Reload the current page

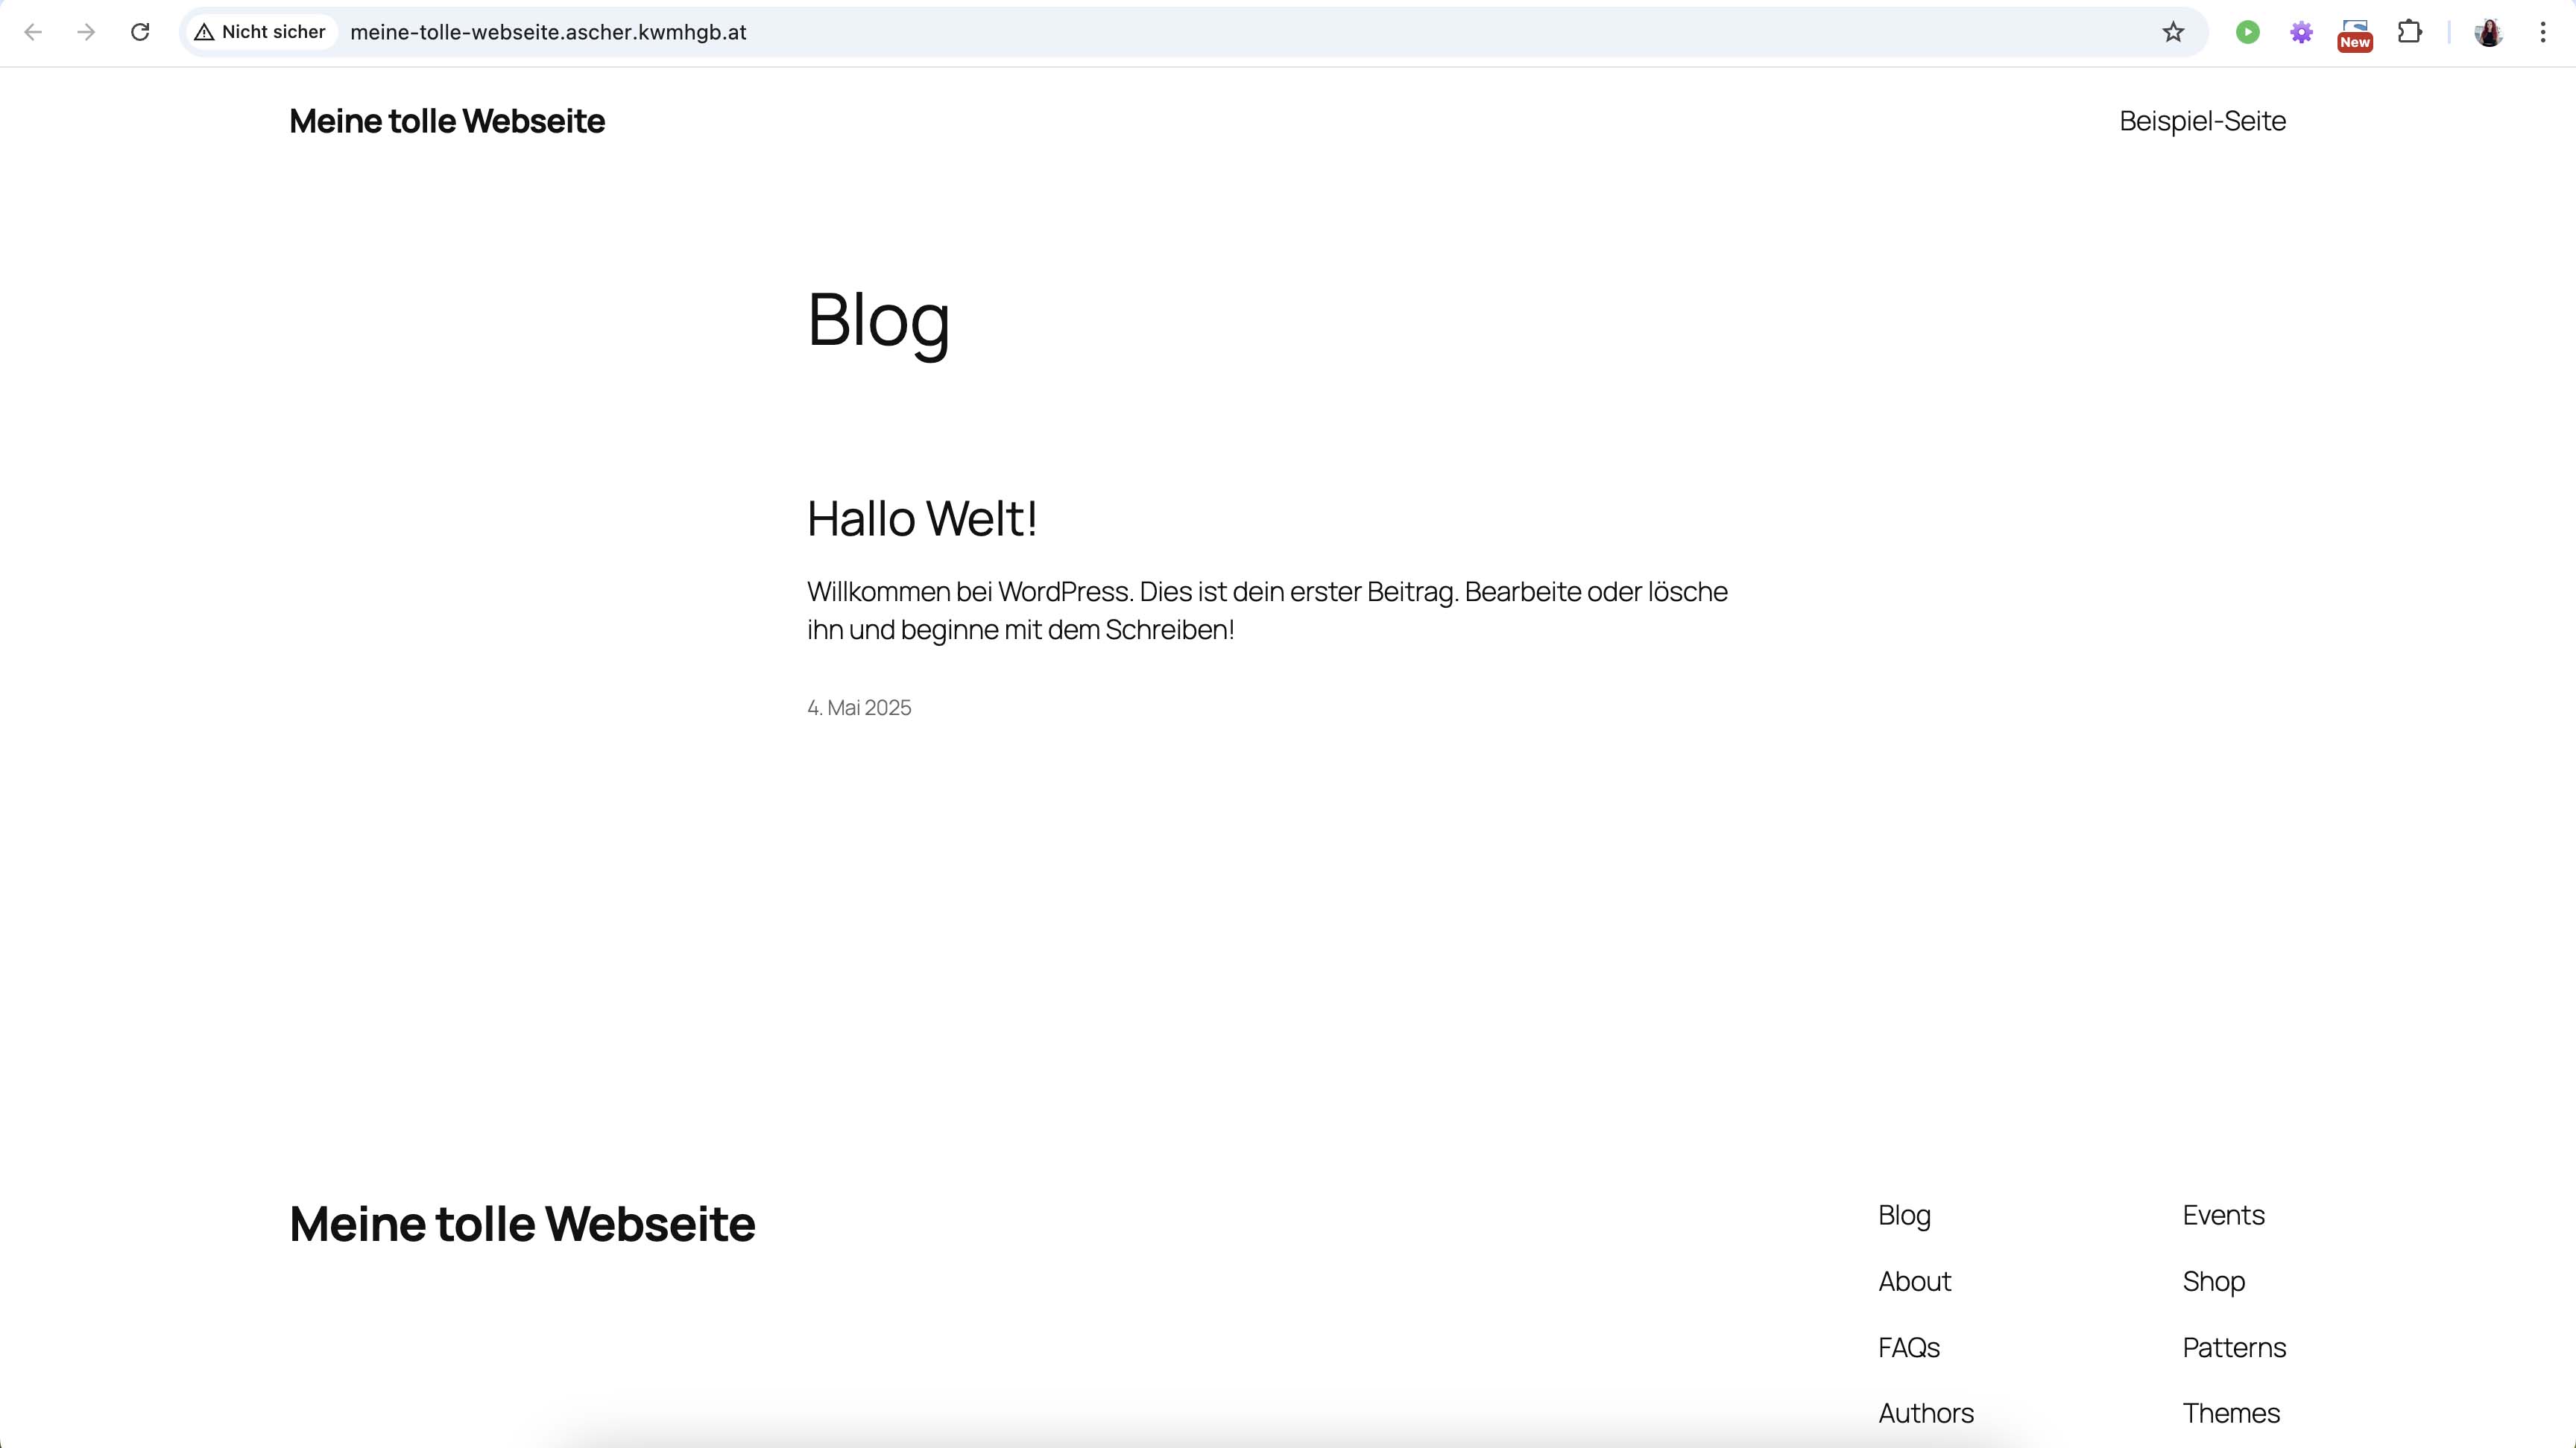140,32
